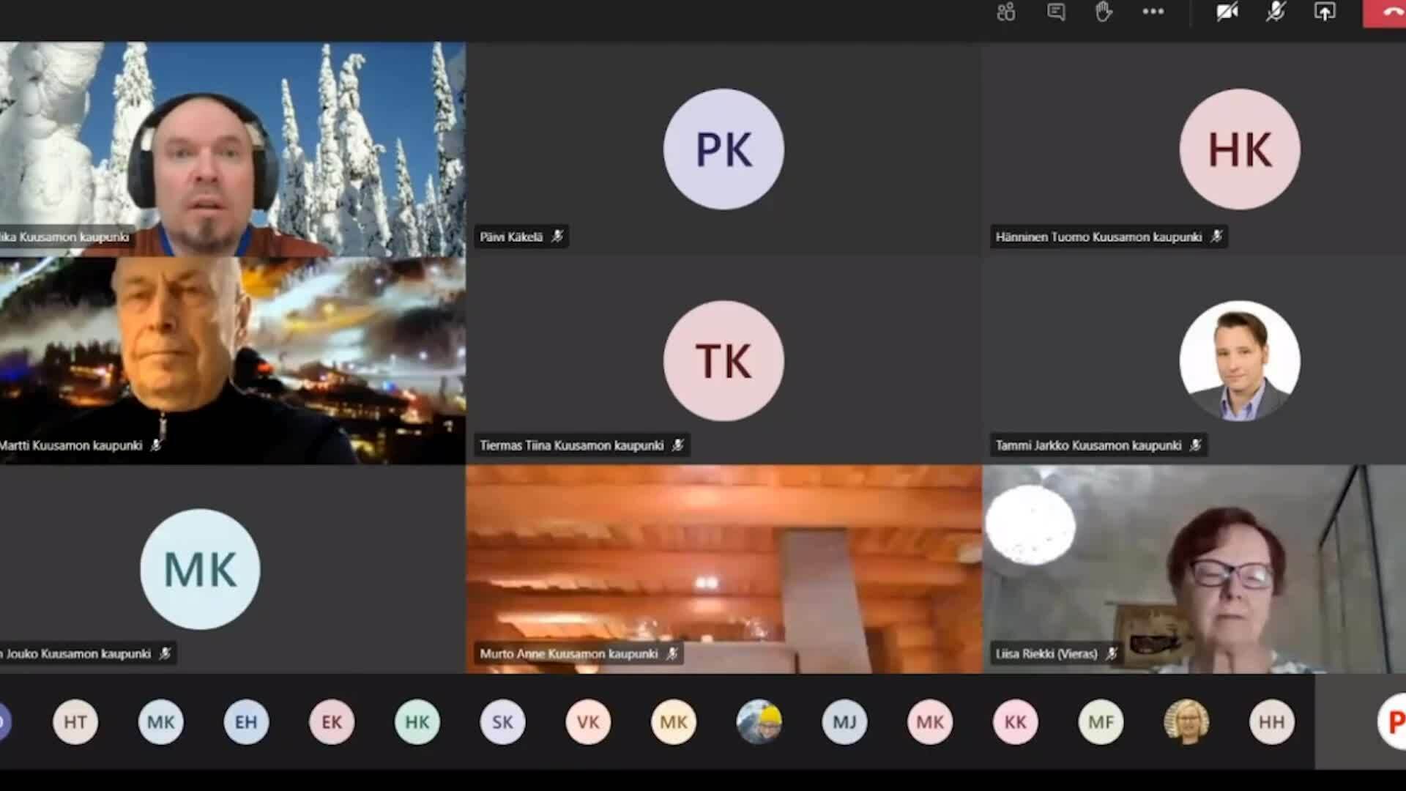Click the TK avatar of Tiermas Tiina
Image resolution: width=1406 pixels, height=791 pixels.
pos(724,361)
